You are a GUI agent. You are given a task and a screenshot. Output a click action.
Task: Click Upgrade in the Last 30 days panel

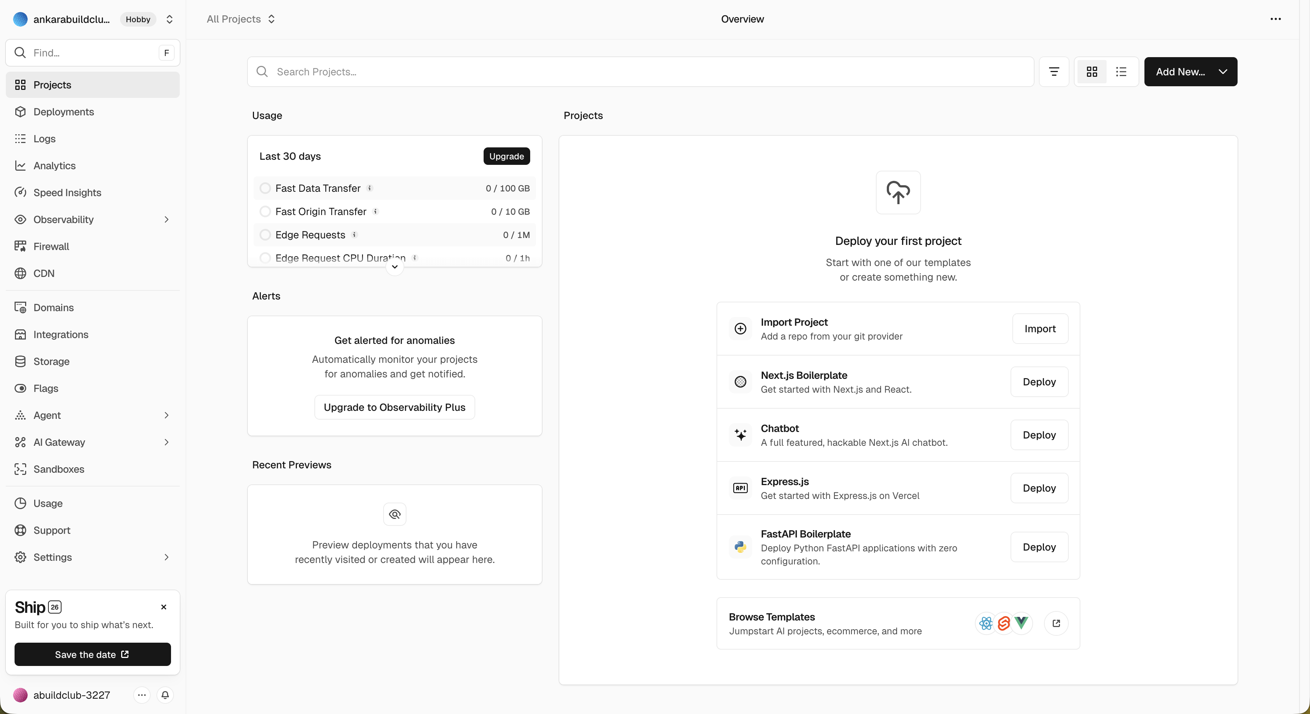pyautogui.click(x=506, y=156)
